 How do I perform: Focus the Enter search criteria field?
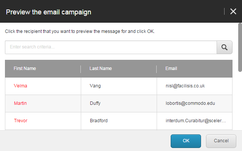point(111,47)
